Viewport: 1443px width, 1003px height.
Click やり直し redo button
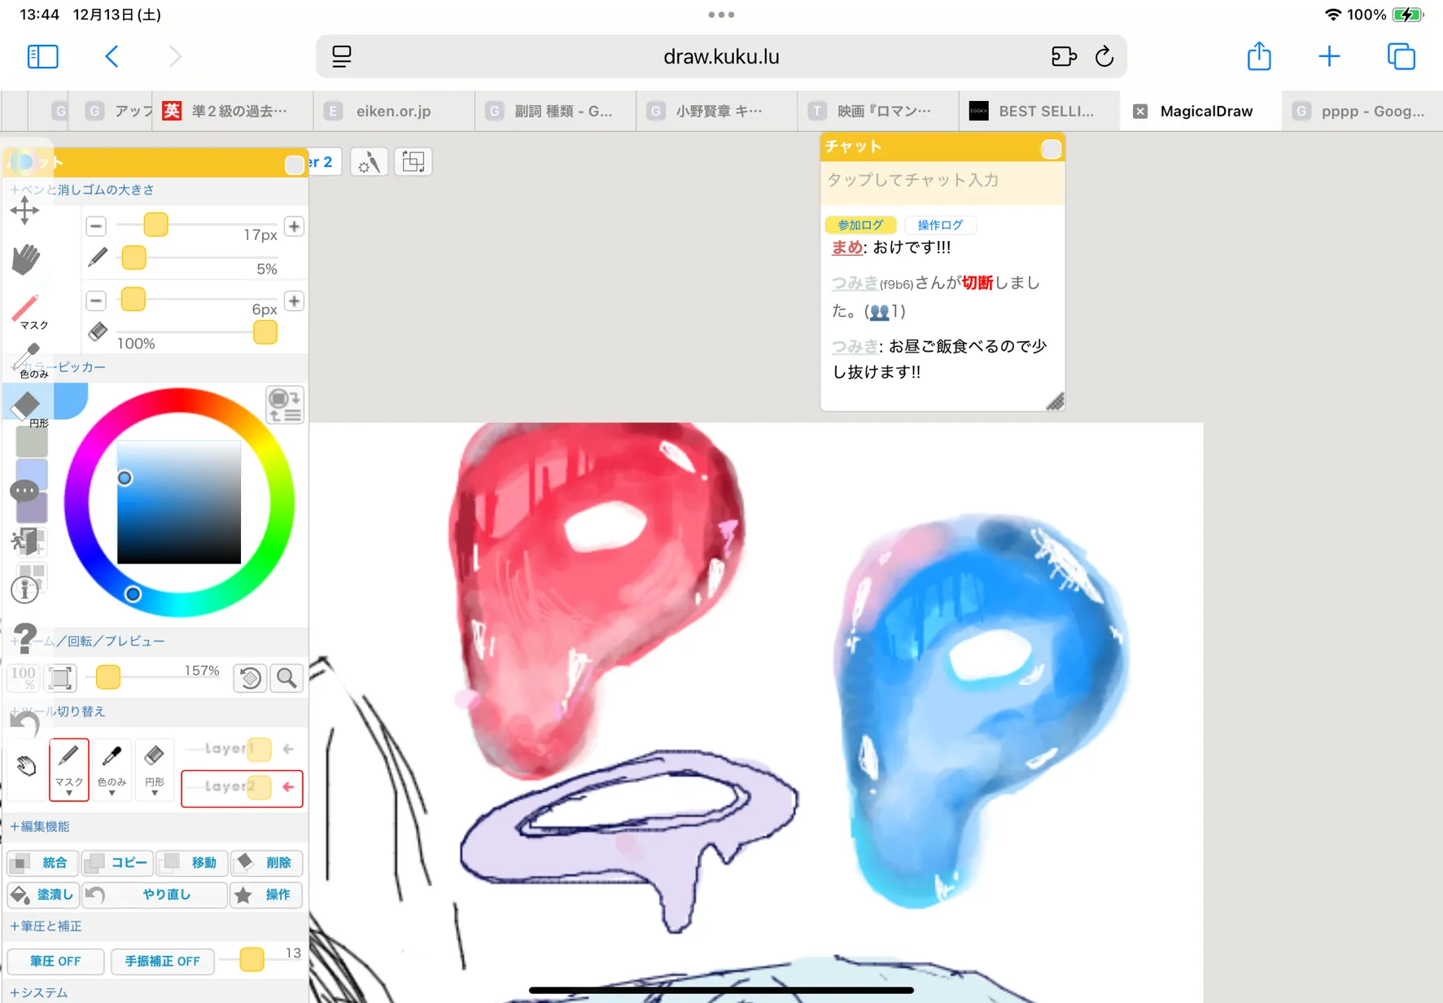(155, 894)
